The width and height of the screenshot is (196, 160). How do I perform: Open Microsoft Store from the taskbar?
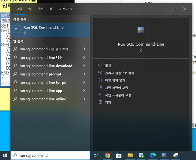(x=119, y=156)
